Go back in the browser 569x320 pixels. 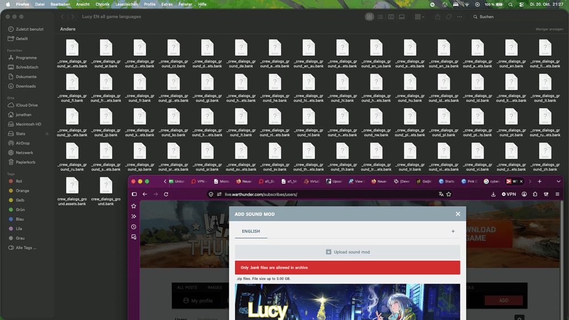click(145, 194)
